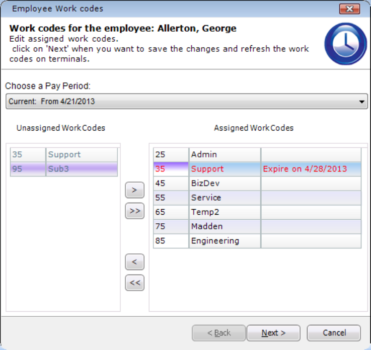
Task: Select unassigned work code 35 Support
Action: (x=64, y=155)
